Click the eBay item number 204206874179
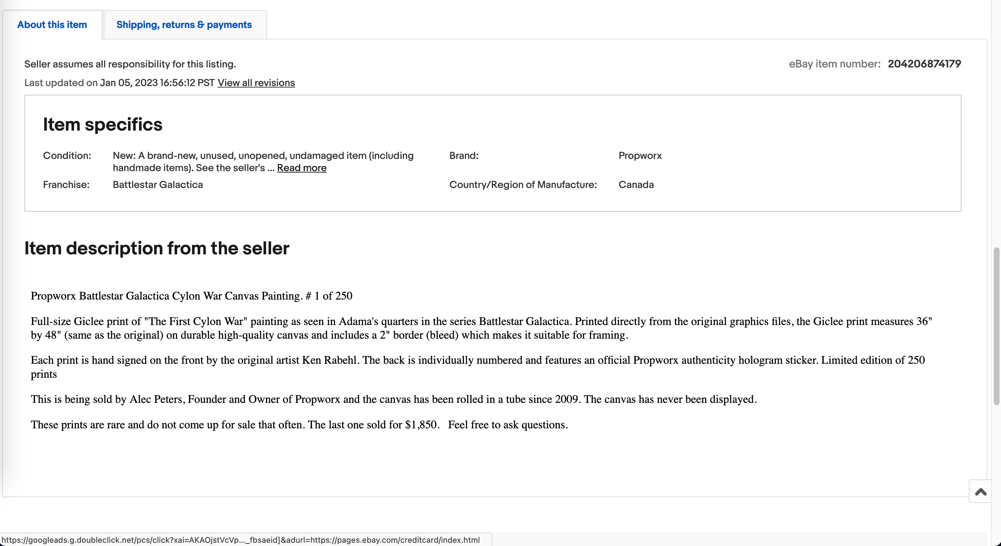 pos(924,64)
